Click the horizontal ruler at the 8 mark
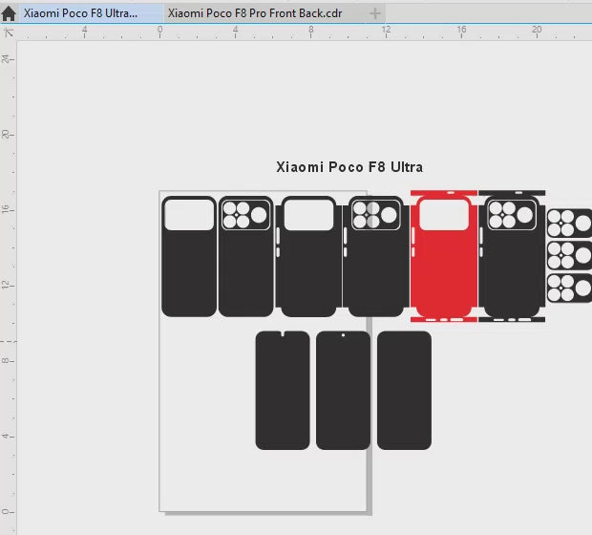This screenshot has width=592, height=535. pos(310,32)
